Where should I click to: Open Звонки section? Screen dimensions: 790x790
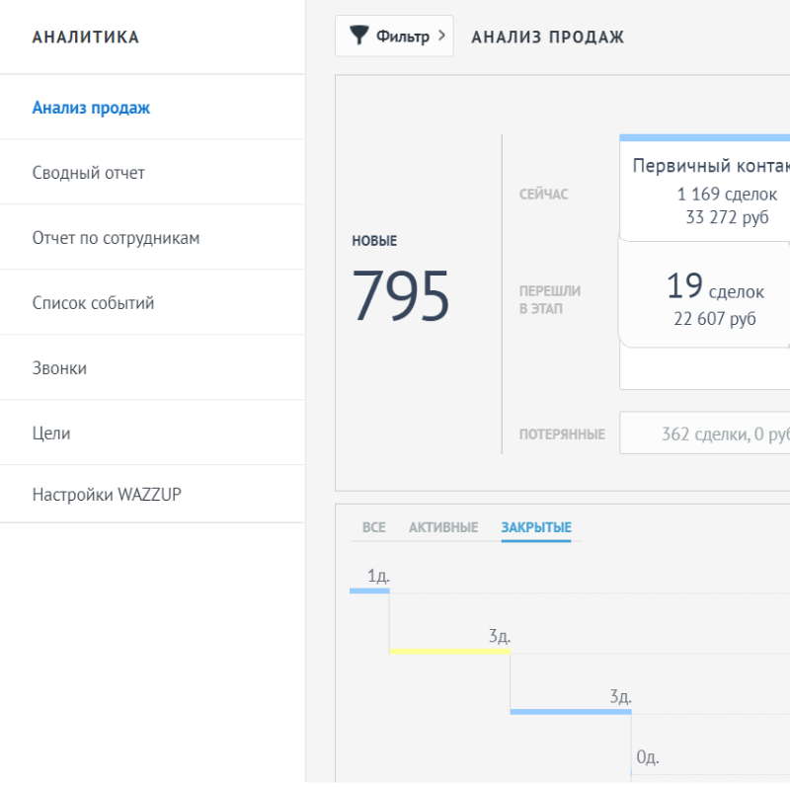click(x=59, y=368)
